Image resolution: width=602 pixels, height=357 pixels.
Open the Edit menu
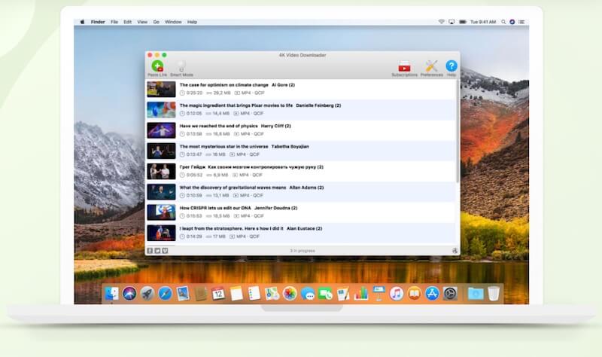click(x=127, y=22)
